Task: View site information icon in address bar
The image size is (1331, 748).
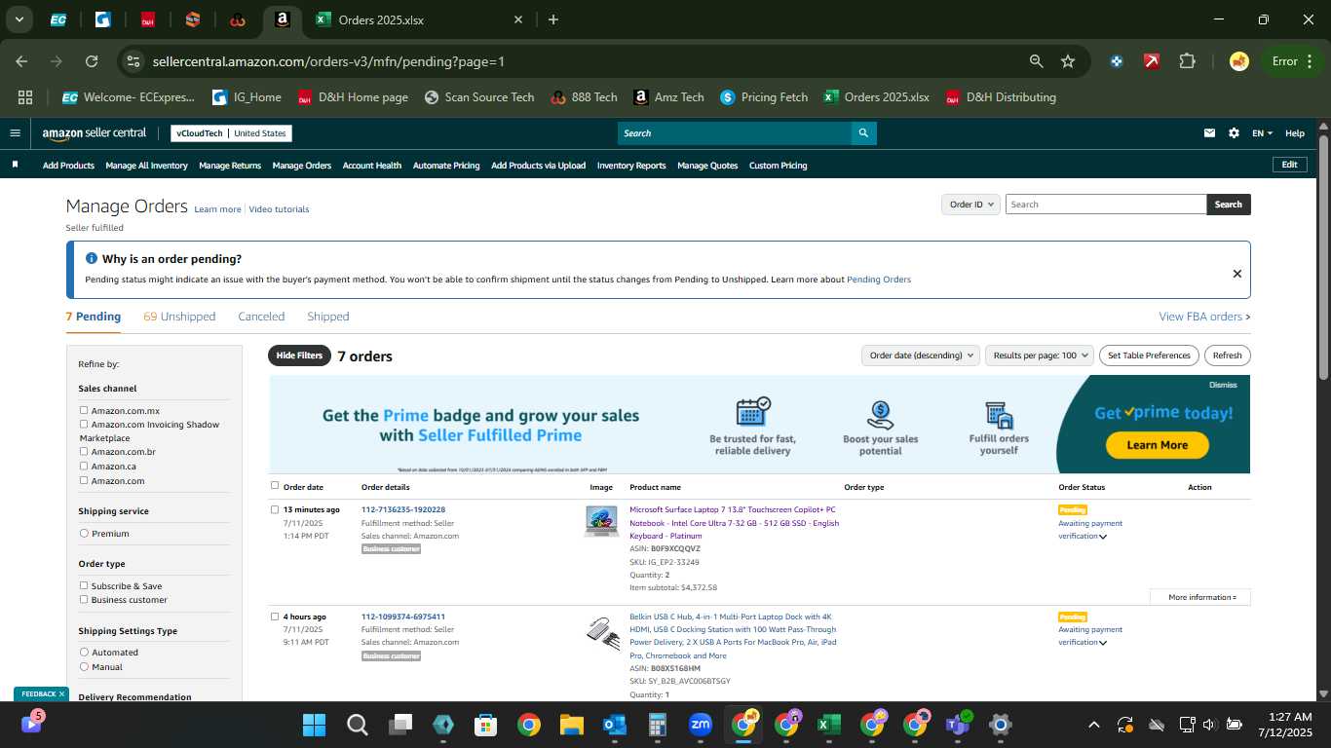Action: tap(133, 61)
